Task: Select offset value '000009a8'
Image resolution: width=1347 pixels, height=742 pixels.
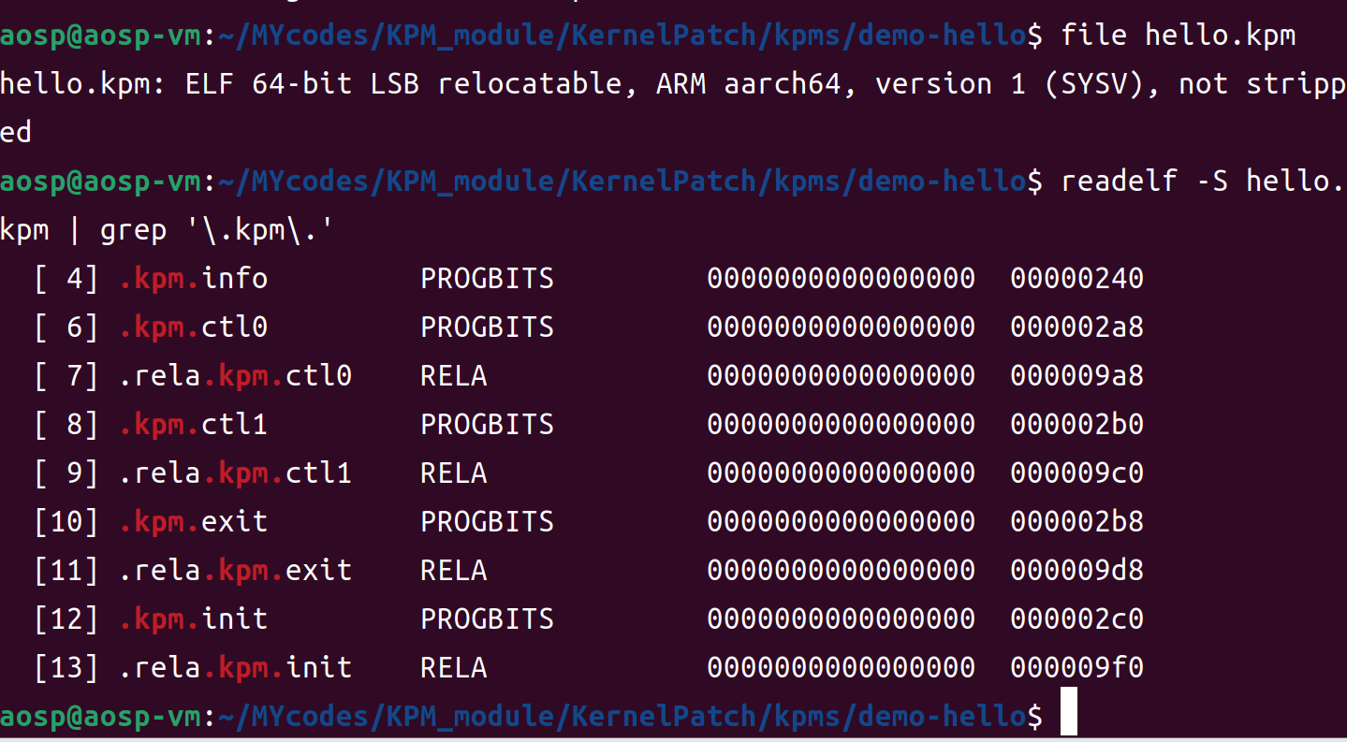Action: pos(1076,375)
